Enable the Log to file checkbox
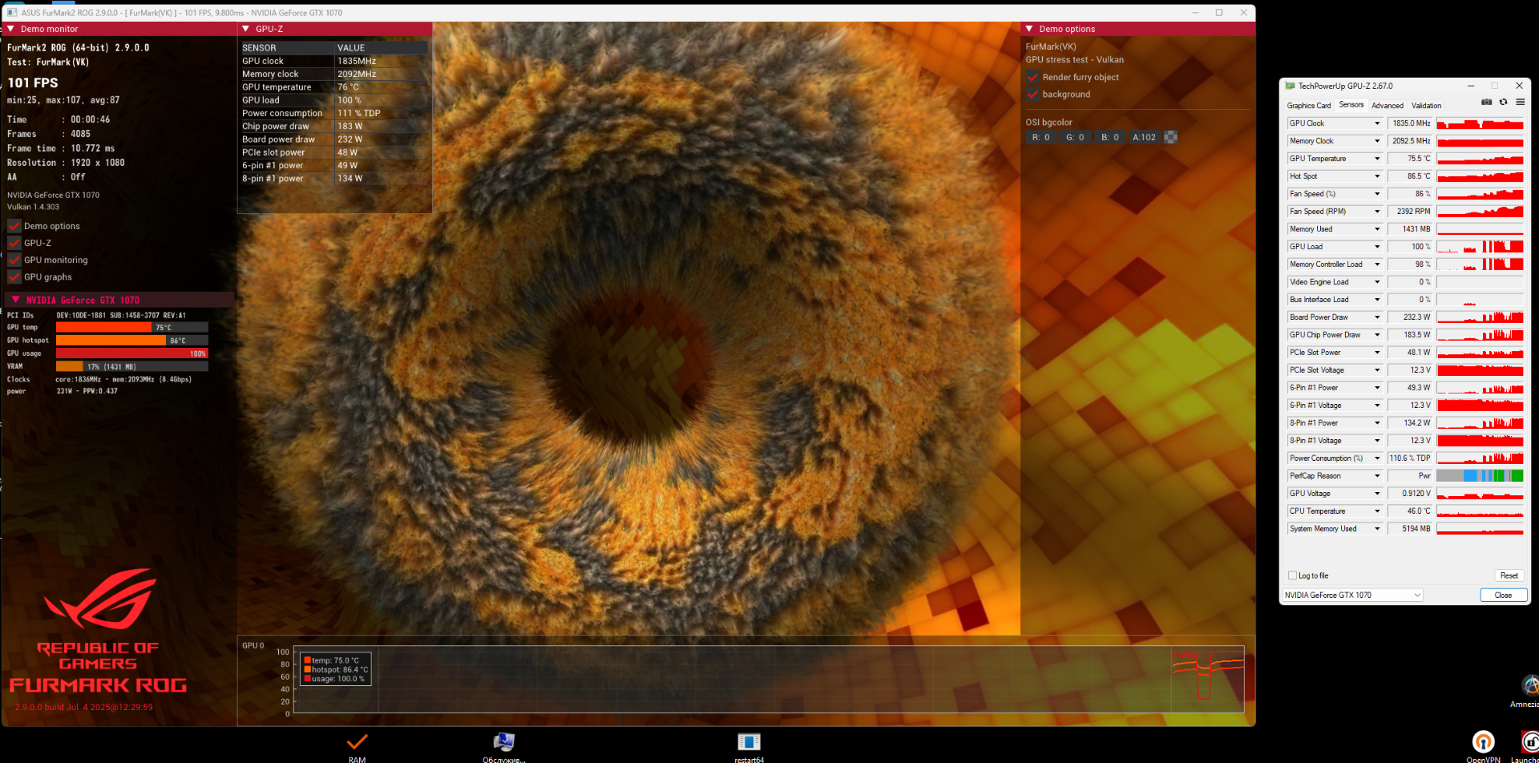This screenshot has width=1539, height=763. [1292, 575]
